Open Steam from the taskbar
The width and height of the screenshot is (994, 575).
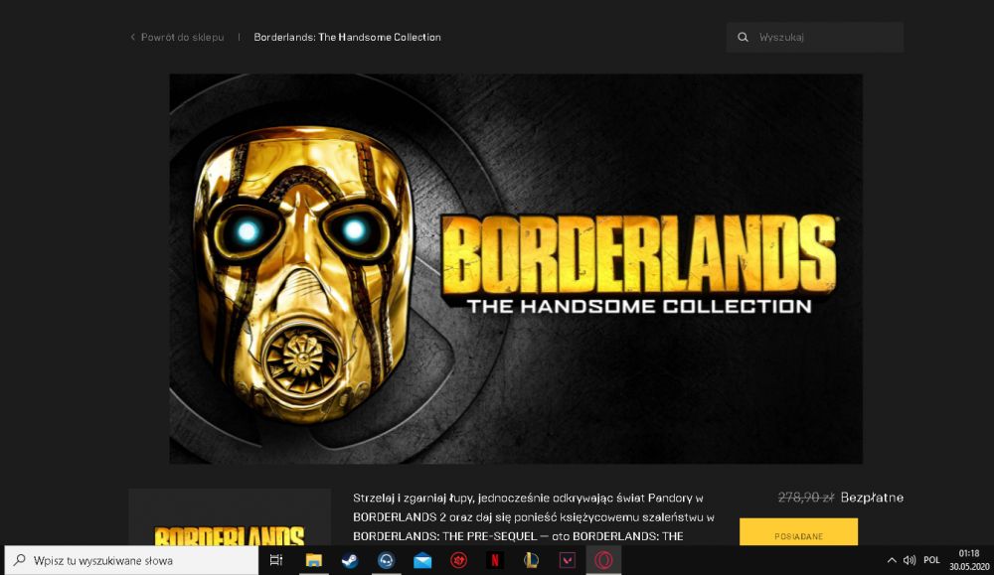(349, 560)
